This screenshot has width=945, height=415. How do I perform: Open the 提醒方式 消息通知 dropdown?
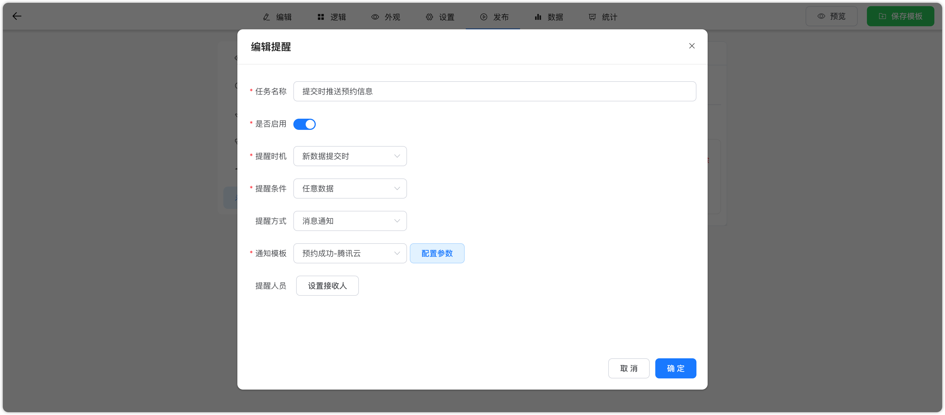[x=350, y=221]
